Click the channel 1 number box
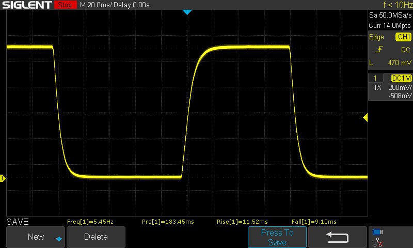This screenshot has width=413, height=248. (375, 78)
